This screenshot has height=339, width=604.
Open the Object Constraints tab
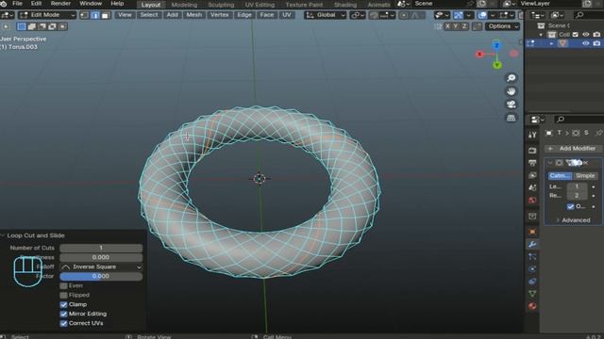coord(532,282)
